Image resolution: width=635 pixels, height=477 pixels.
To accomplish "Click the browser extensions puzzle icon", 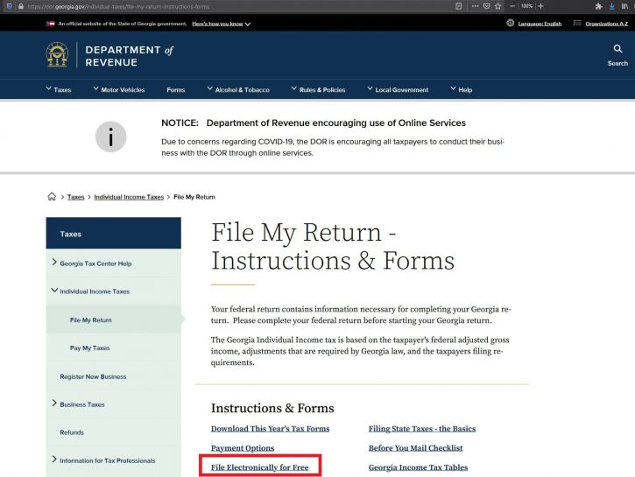I will (x=598, y=6).
